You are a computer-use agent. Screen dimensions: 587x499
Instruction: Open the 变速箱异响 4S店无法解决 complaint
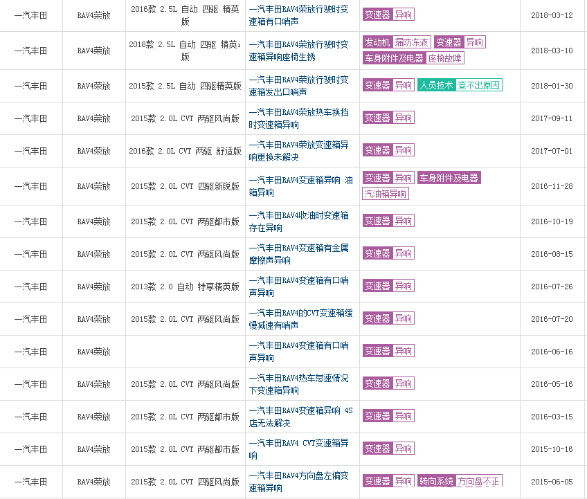pyautogui.click(x=300, y=417)
